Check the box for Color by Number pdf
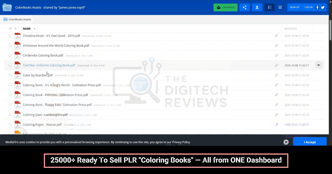 pyautogui.click(x=10, y=75)
